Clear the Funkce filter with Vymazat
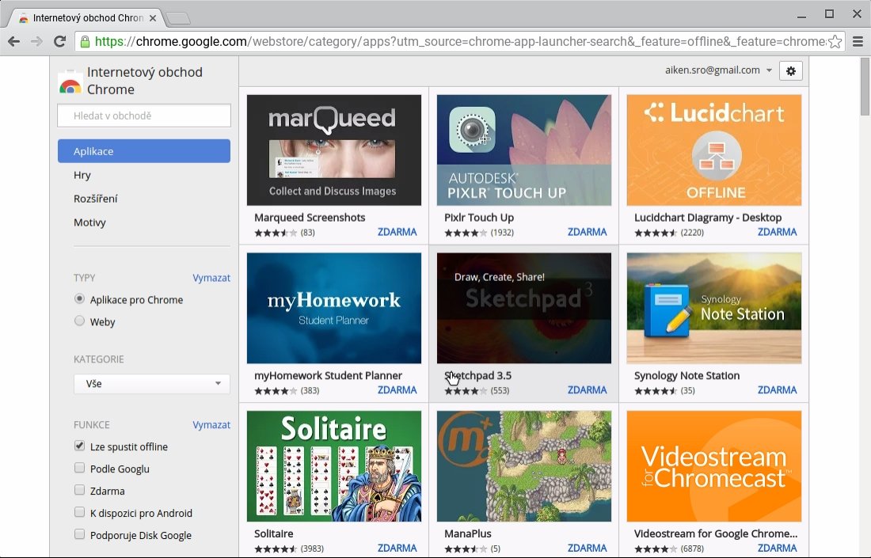871x558 pixels. click(x=211, y=425)
